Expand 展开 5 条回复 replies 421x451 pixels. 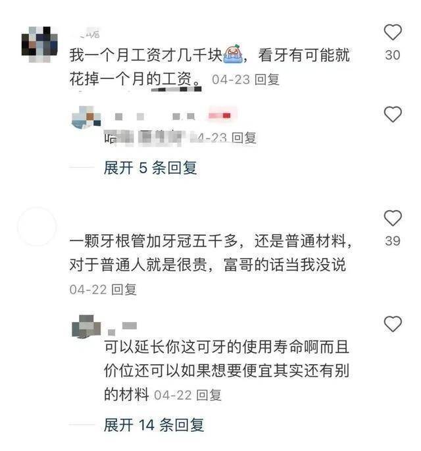point(150,167)
